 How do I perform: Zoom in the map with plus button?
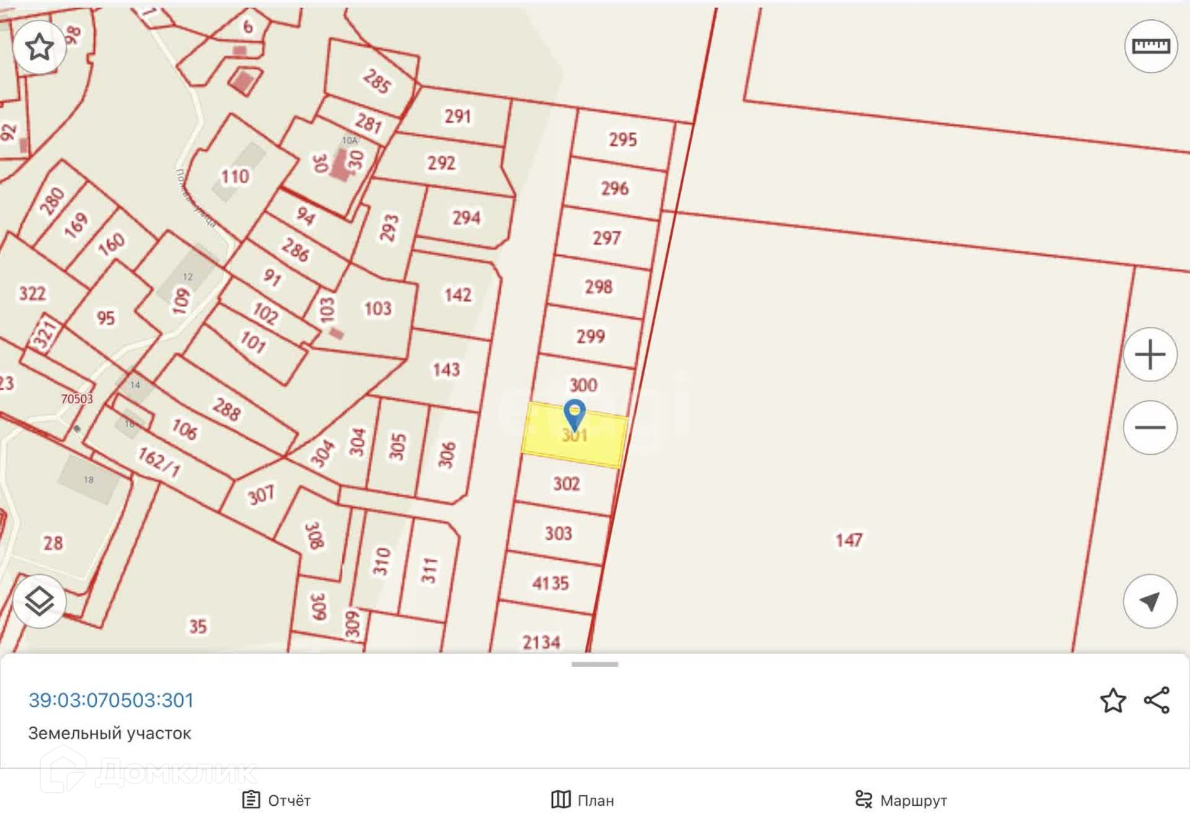1150,355
